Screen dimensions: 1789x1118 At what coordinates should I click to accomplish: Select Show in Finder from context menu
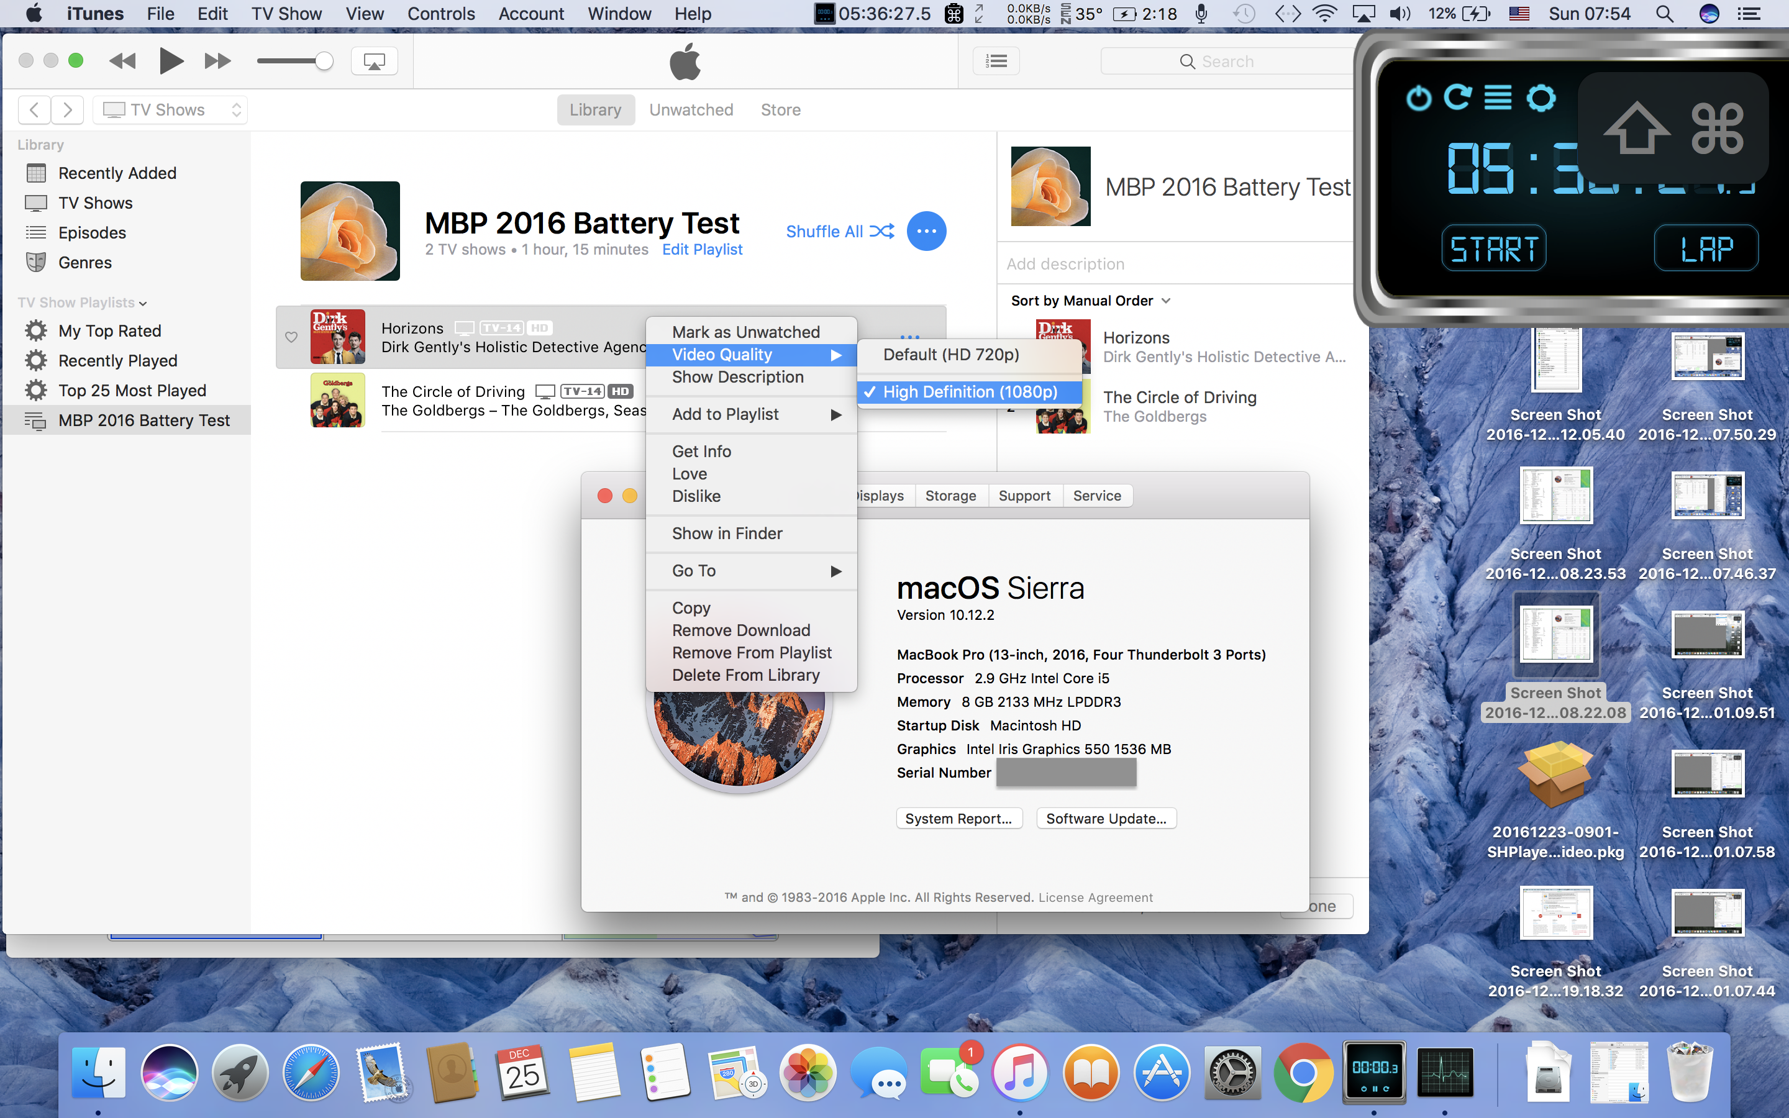pos(727,534)
